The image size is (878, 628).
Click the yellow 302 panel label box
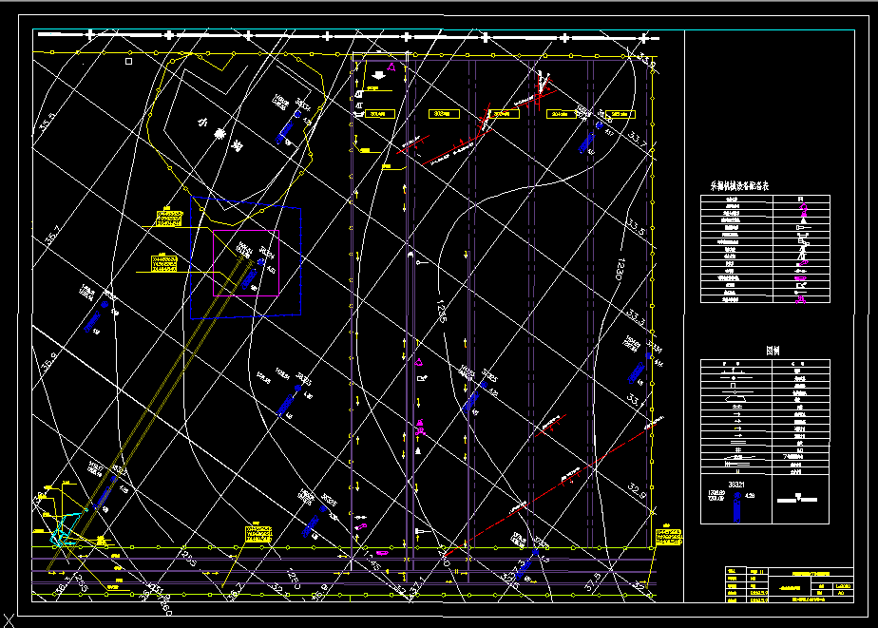[x=444, y=114]
